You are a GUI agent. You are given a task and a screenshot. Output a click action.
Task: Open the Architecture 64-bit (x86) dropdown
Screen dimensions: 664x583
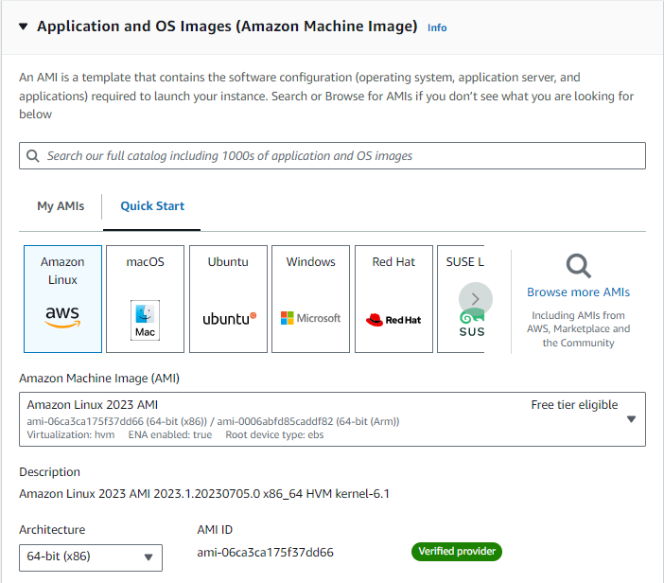point(91,557)
